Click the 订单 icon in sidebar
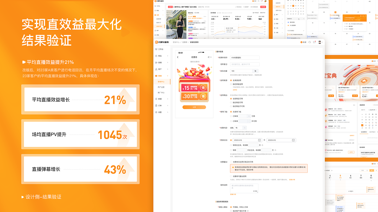Image resolution: width=378 pixels, height=212 pixels. [x=156, y=105]
